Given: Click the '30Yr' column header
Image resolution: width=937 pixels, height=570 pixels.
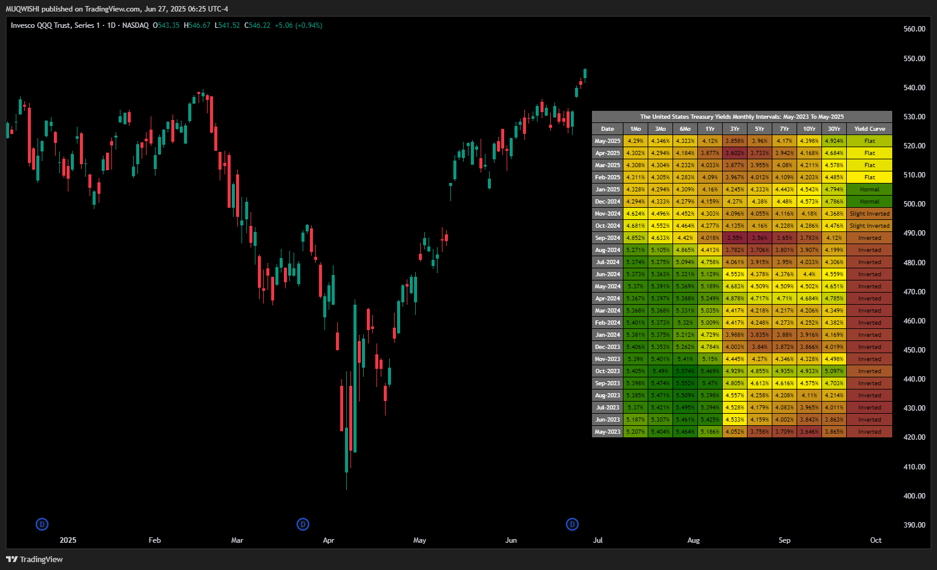Looking at the screenshot, I should coord(834,129).
